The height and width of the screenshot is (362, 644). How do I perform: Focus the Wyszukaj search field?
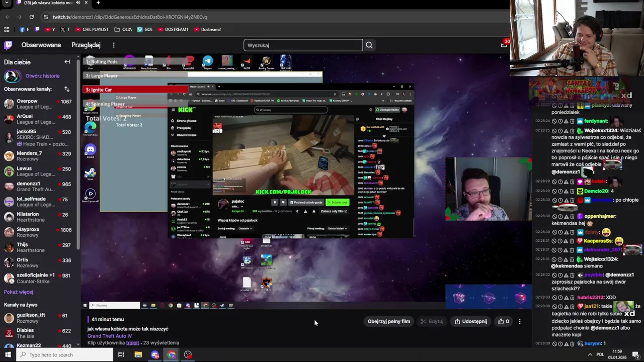coord(303,45)
